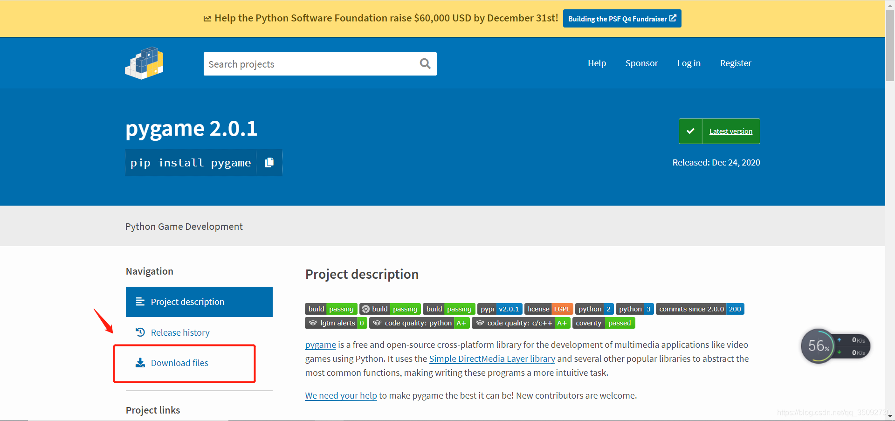Open the Release history tab
Viewport: 895px width, 421px height.
pos(199,332)
